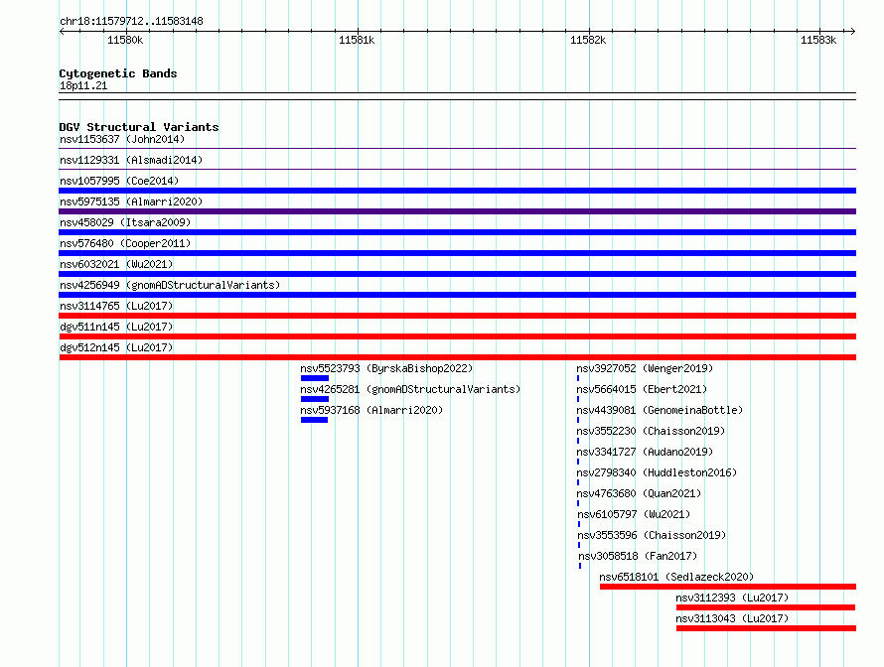
Task: Click the nsv3113043 (Lu2017) label
Action: tap(732, 618)
